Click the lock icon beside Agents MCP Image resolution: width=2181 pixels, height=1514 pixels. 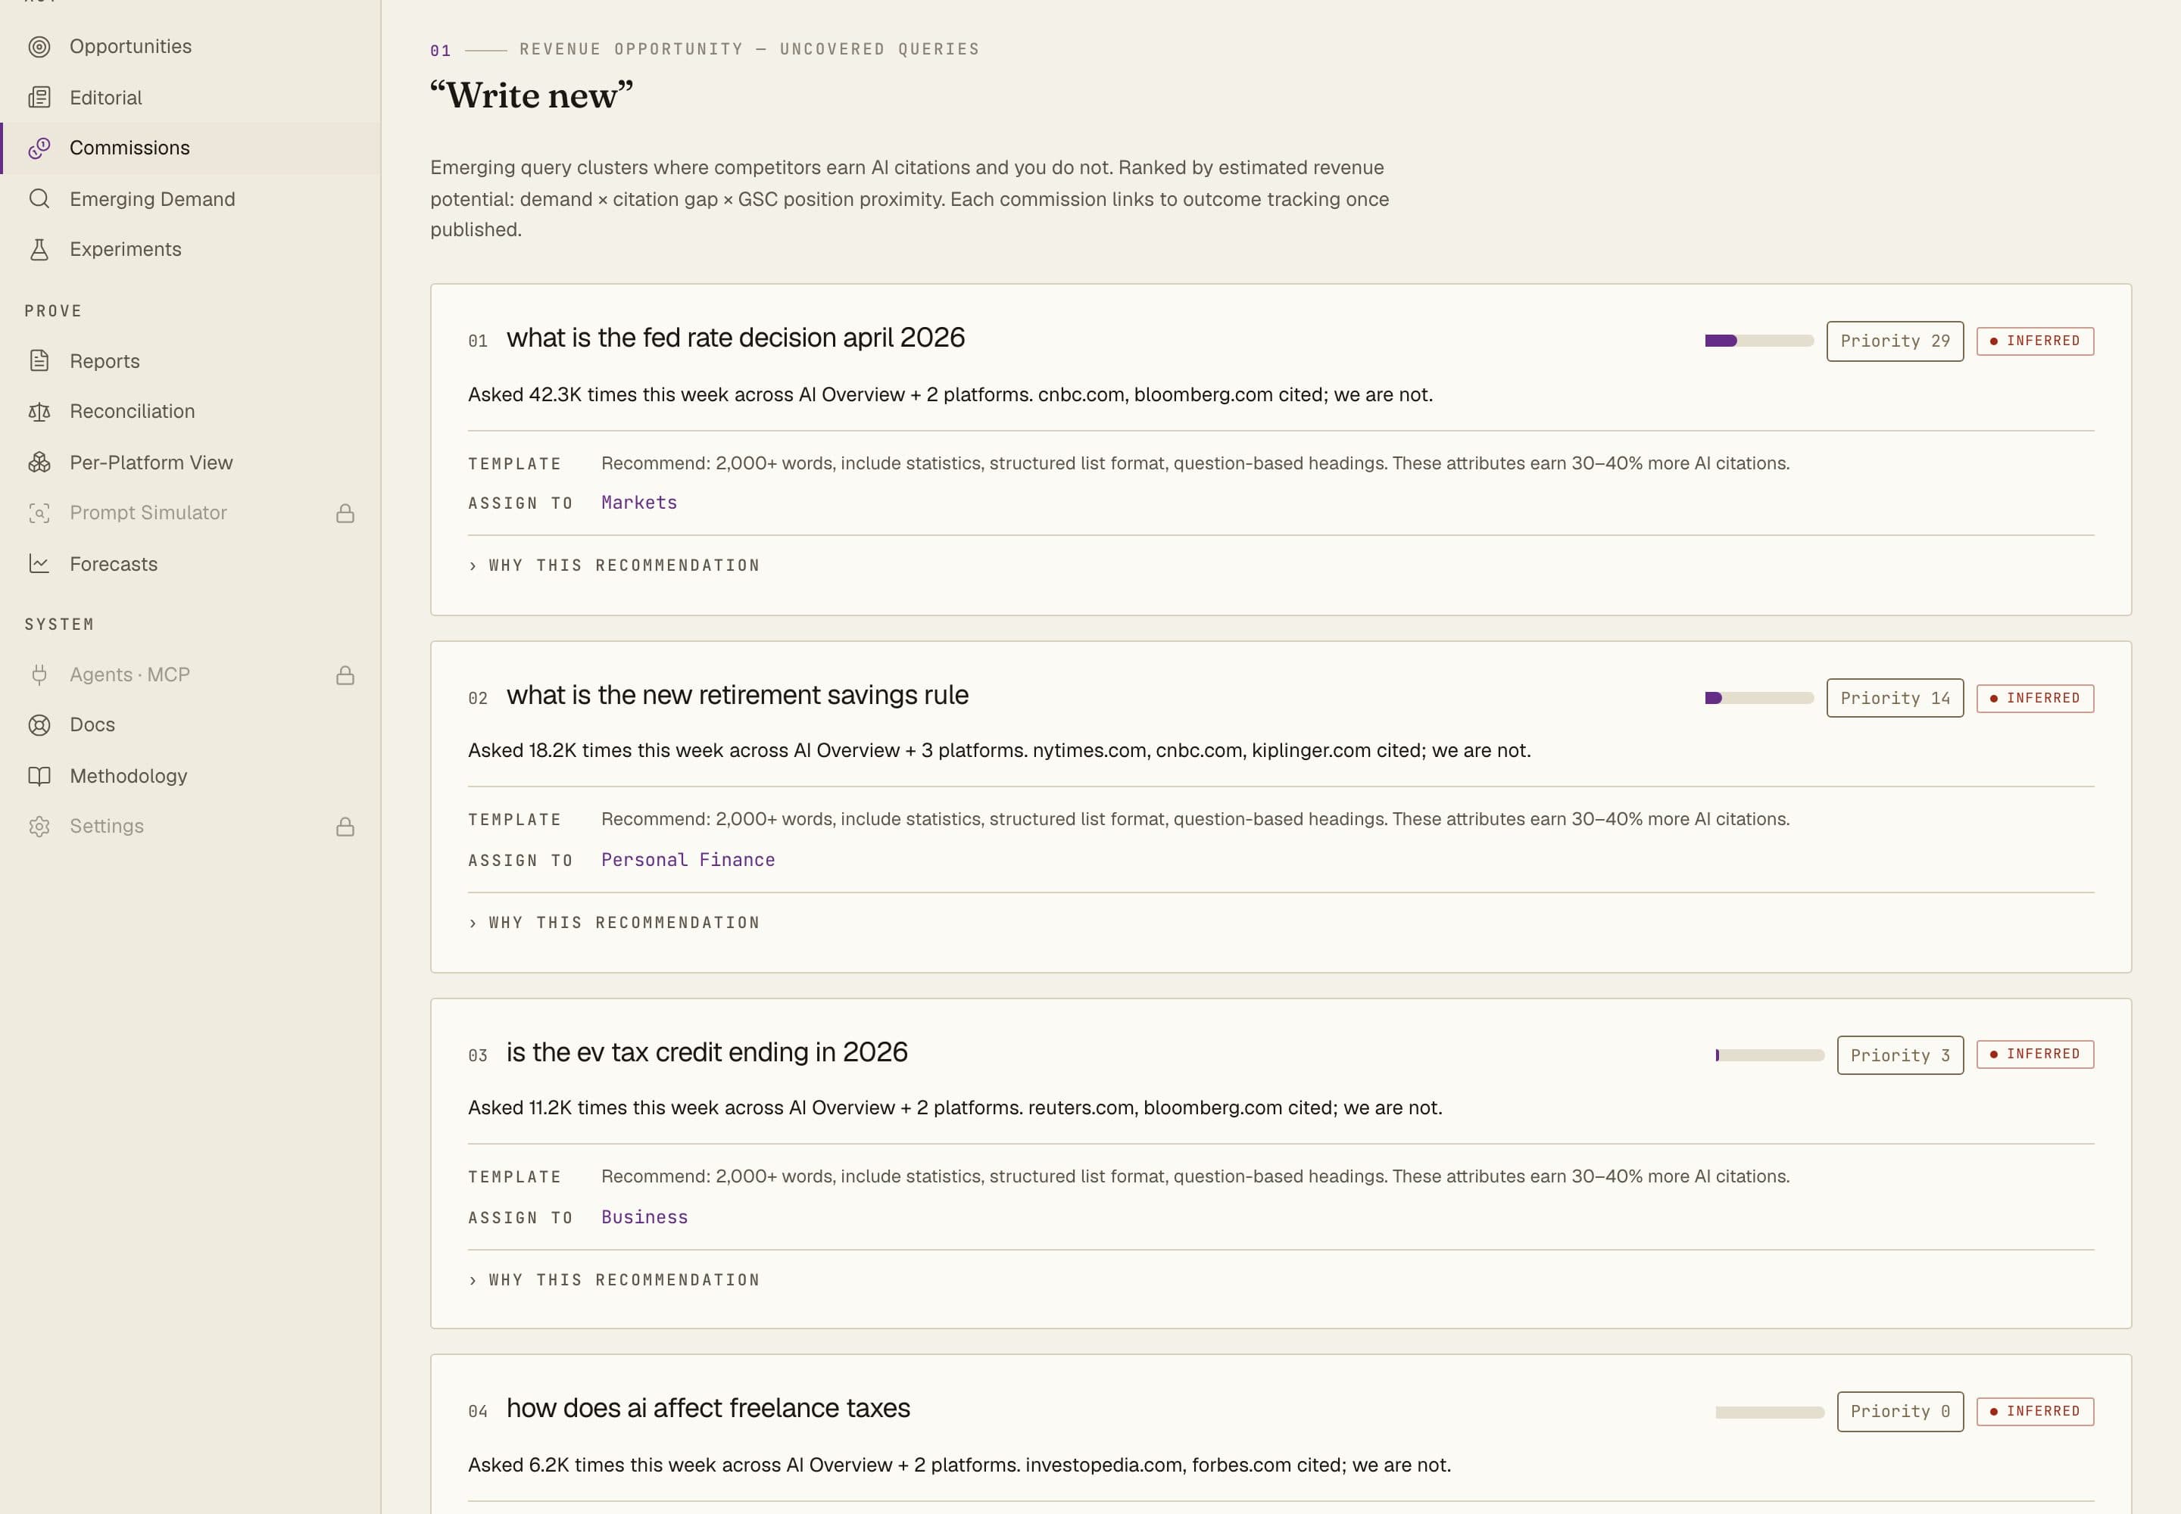(345, 674)
